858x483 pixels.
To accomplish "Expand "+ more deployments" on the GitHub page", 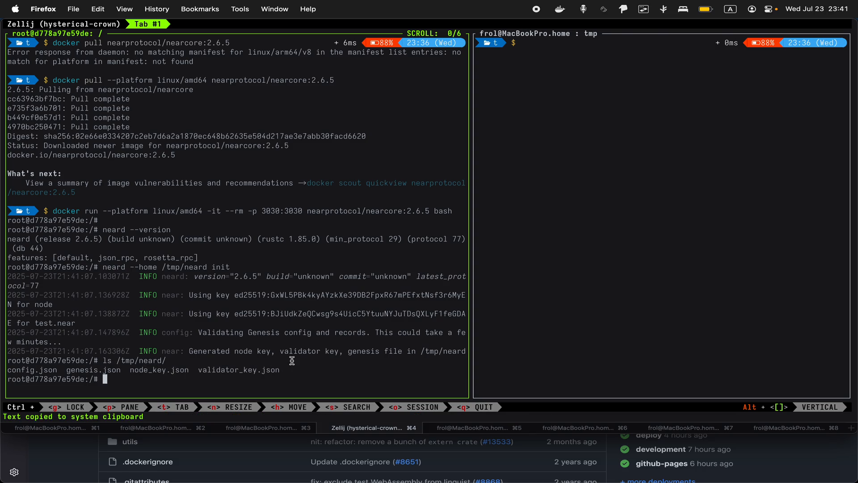I will tap(658, 481).
